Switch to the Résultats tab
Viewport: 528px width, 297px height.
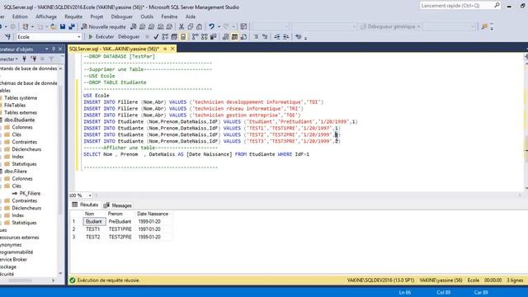tap(85, 205)
